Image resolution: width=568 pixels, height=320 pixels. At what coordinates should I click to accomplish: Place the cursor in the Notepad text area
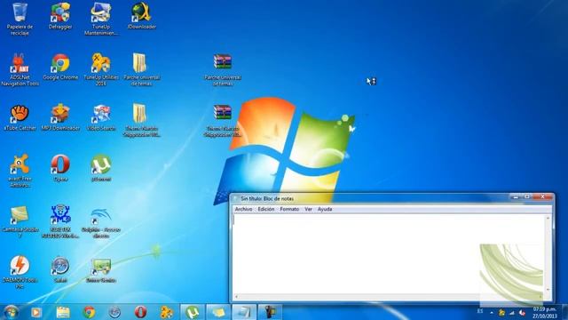pyautogui.click(x=389, y=253)
